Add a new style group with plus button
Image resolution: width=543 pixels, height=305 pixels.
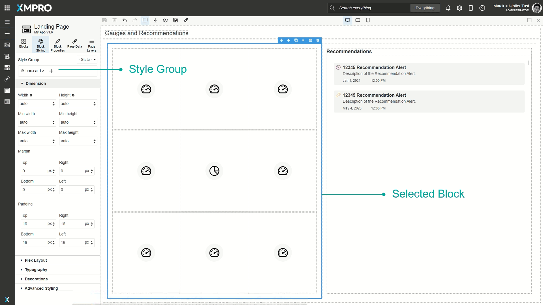51,71
